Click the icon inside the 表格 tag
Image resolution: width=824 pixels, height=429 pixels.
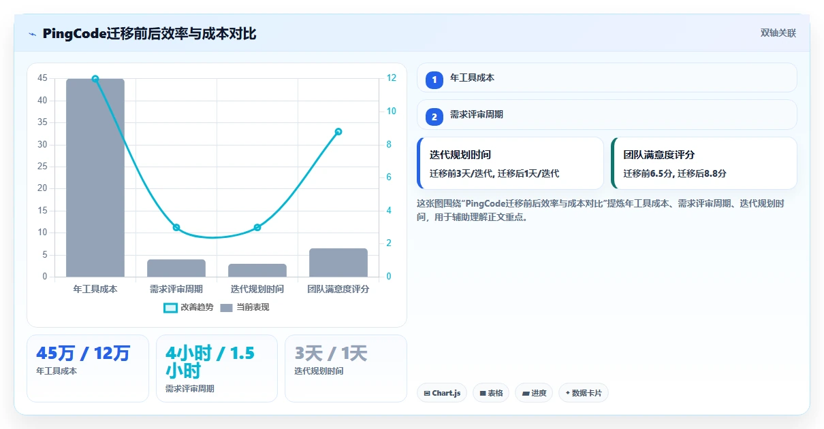[x=482, y=393]
